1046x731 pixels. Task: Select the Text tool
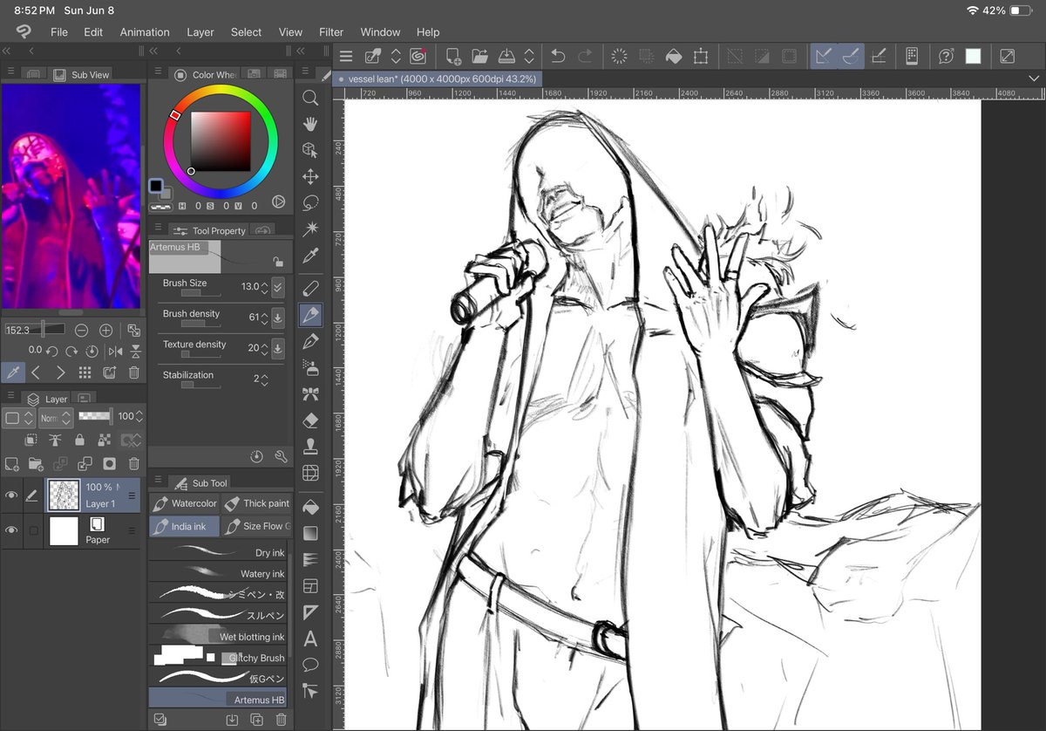click(x=310, y=638)
